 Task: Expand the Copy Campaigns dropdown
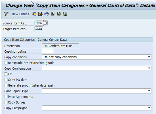point(149,108)
